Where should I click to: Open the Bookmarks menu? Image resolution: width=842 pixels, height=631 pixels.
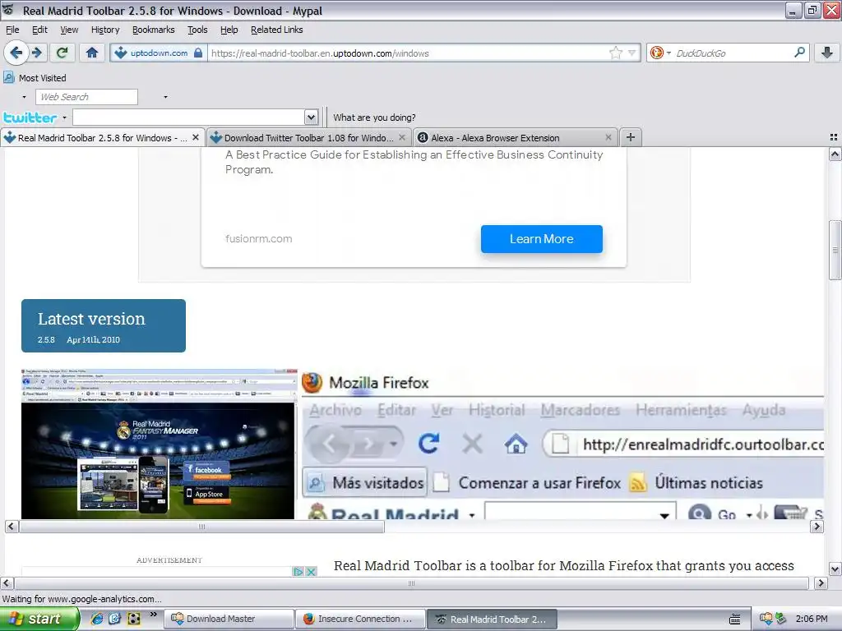tap(154, 30)
